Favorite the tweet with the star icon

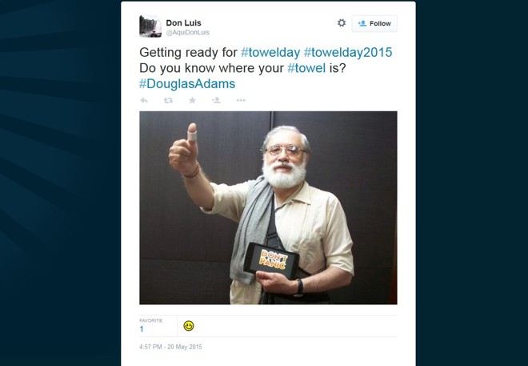coord(192,100)
